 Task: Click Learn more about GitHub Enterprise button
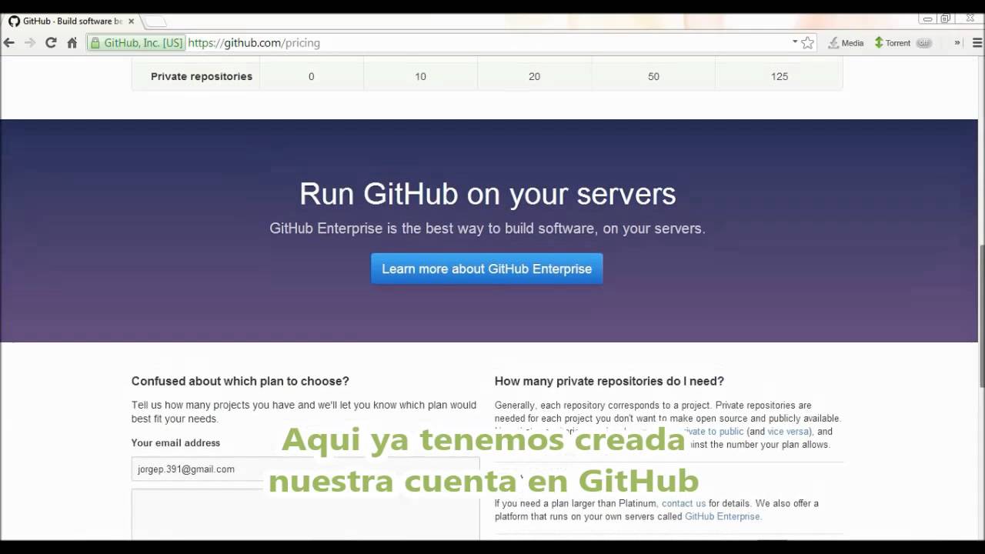487,269
